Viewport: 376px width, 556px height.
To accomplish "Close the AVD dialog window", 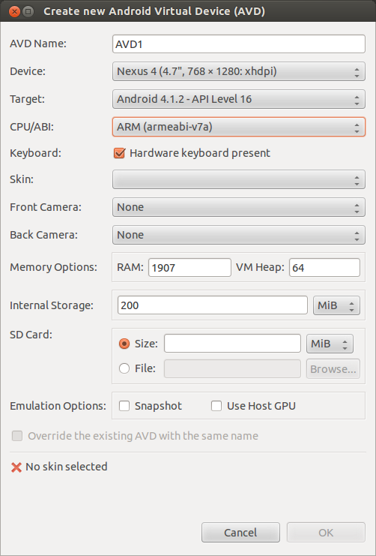I will [14, 12].
